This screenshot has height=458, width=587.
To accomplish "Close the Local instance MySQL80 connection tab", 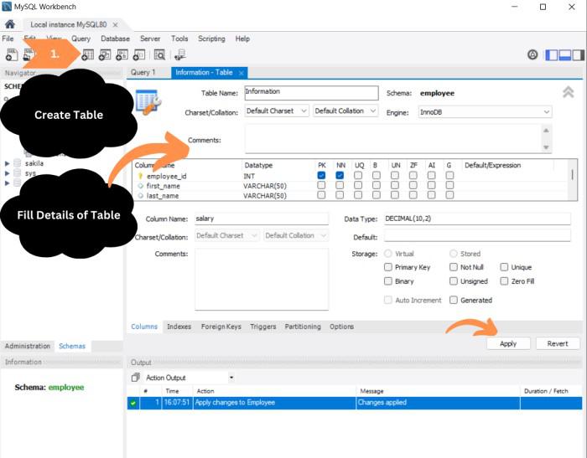I will coord(116,24).
